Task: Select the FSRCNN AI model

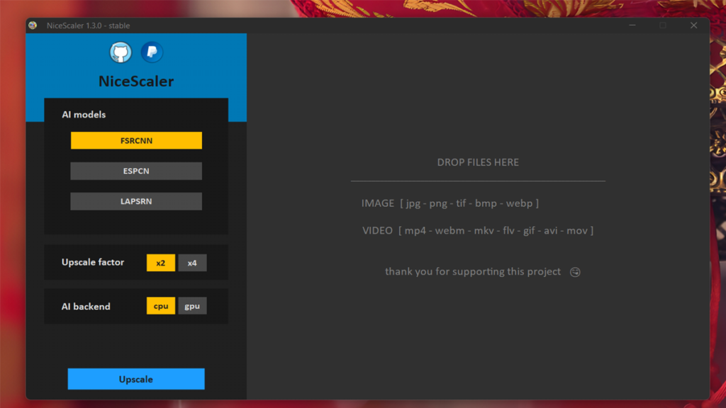Action: 136,141
